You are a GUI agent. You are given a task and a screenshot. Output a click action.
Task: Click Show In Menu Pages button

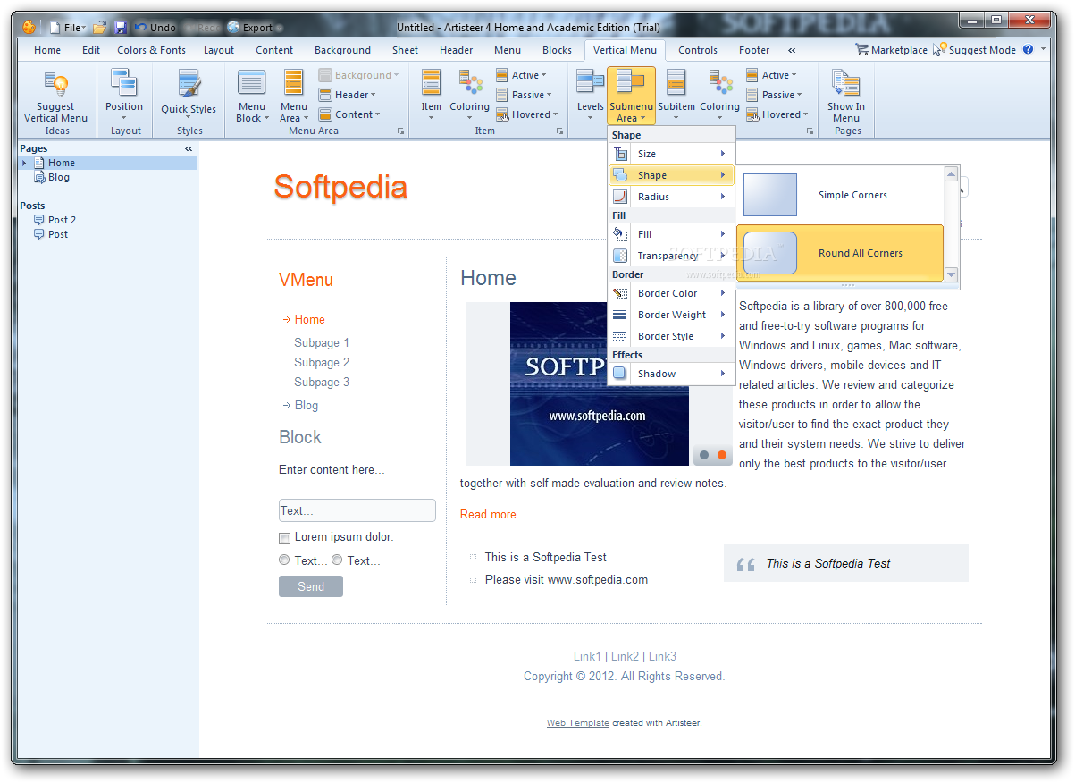pos(846,96)
